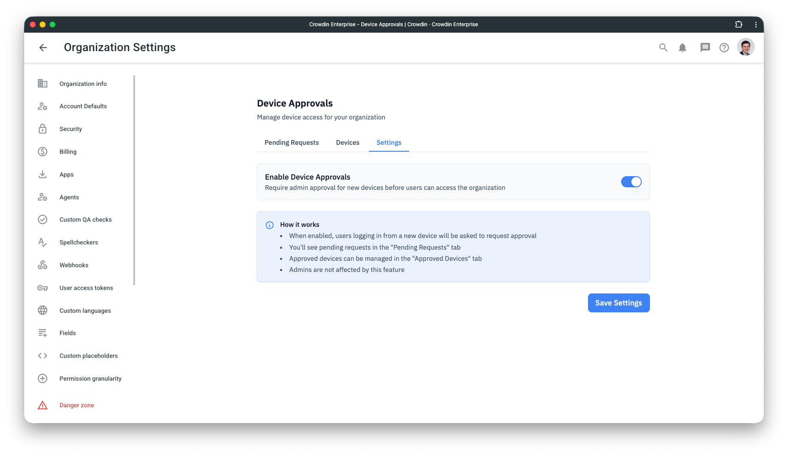
Task: Open the three-dot menu in title bar
Action: (x=756, y=24)
